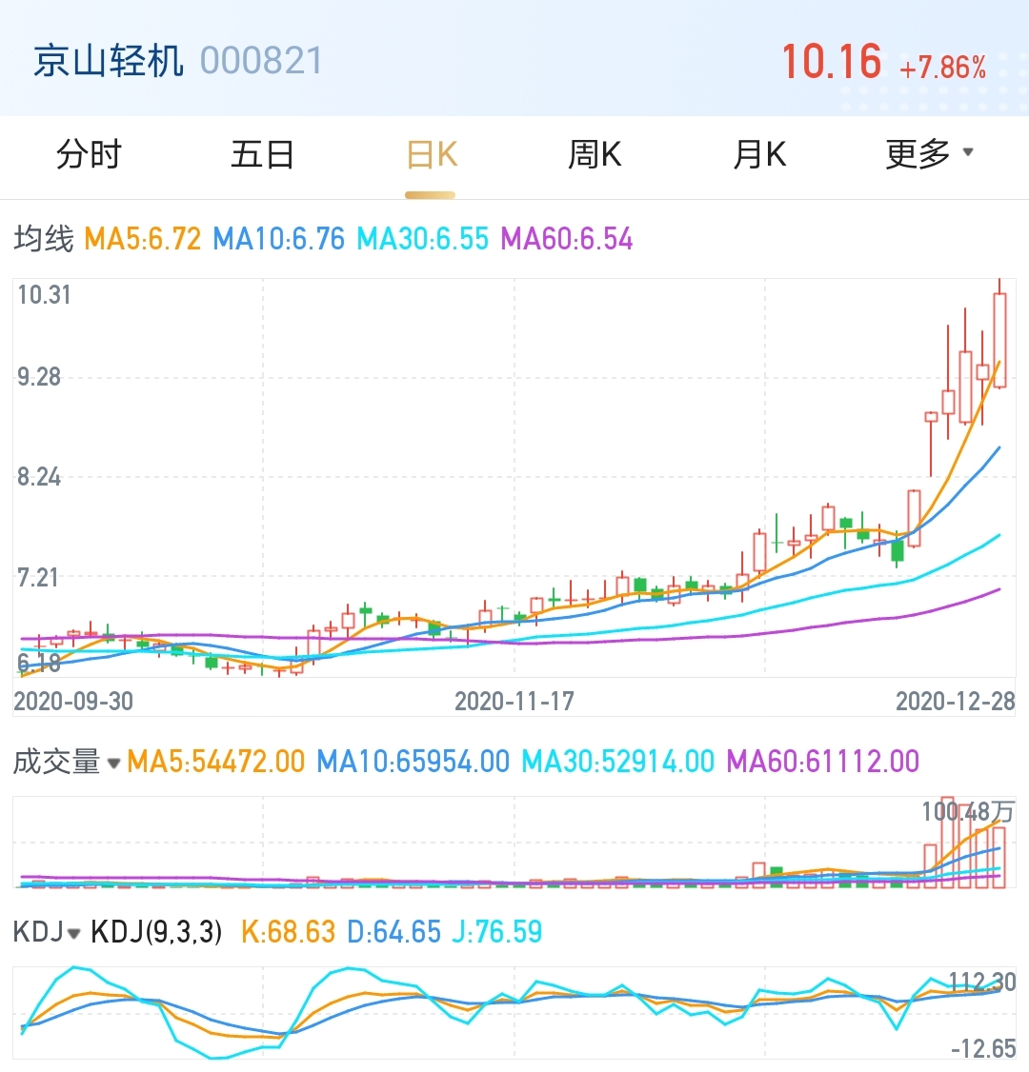This screenshot has width=1029, height=1072.
Task: Click the K:68.63 value
Action: 288,932
